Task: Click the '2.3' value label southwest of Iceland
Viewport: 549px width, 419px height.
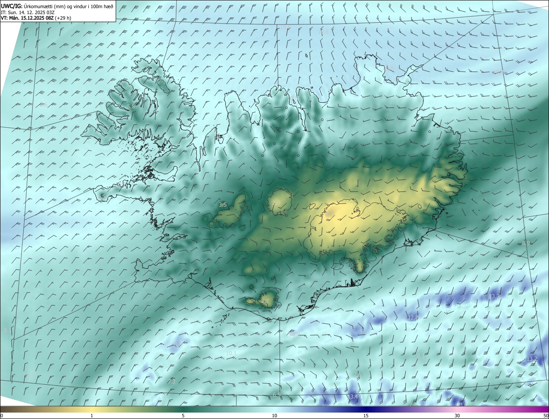Action: (172, 381)
